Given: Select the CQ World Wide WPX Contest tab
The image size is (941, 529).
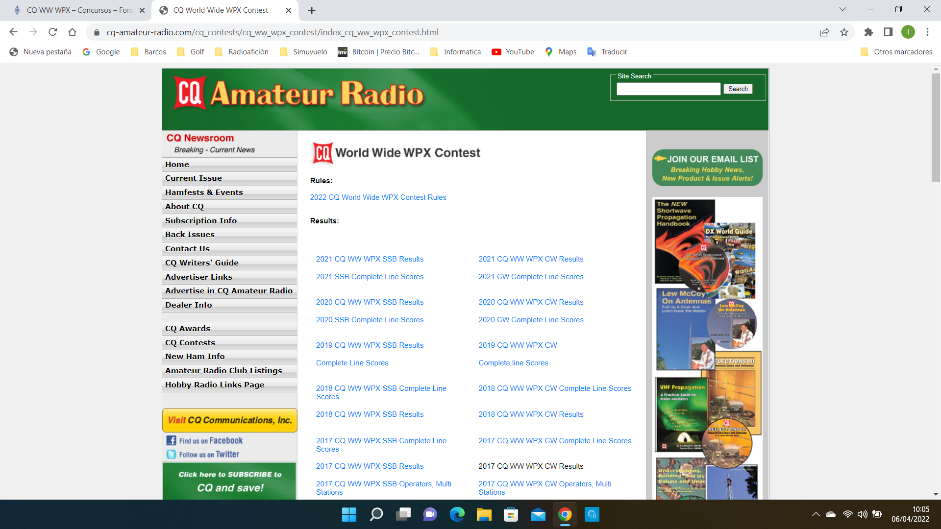Looking at the screenshot, I should (225, 10).
